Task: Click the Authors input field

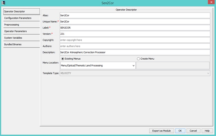Action: tap(135, 46)
